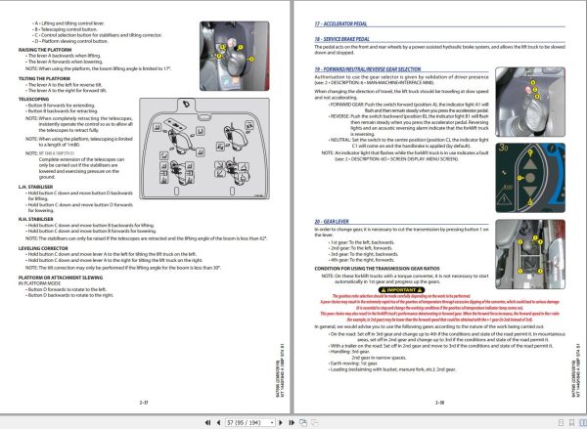Open the page number dropdown arrow
Screen dimensions: 587x429
(272, 422)
